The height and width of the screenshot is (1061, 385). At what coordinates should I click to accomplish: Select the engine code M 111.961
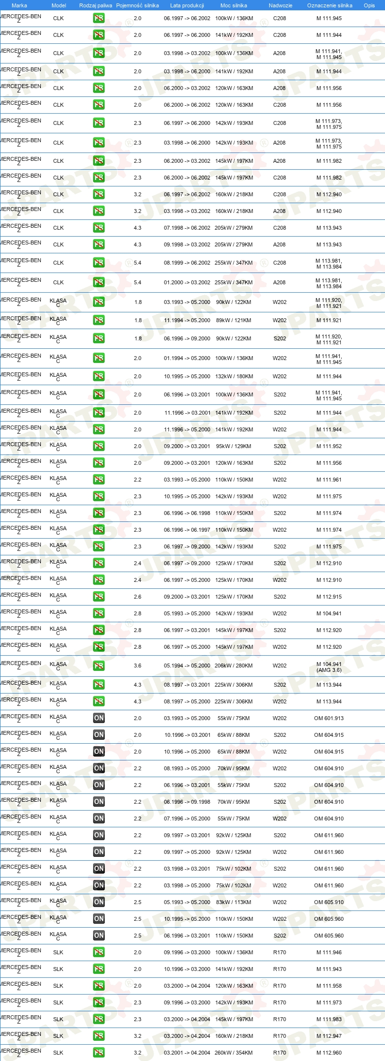pyautogui.click(x=329, y=480)
